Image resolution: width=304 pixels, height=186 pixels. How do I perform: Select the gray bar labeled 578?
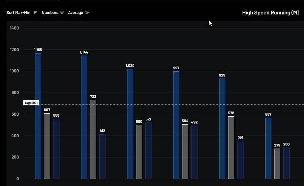pyautogui.click(x=231, y=148)
